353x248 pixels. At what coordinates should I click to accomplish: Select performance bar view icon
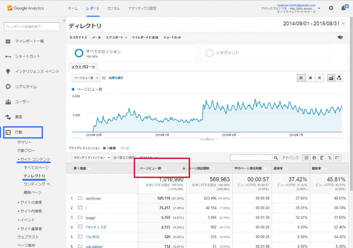coord(322,158)
